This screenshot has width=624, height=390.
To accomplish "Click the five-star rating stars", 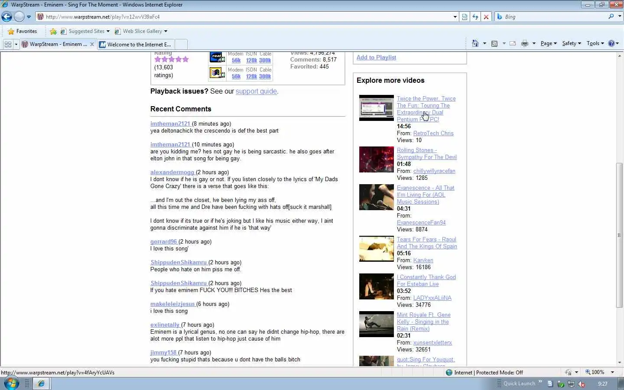I will (x=172, y=59).
